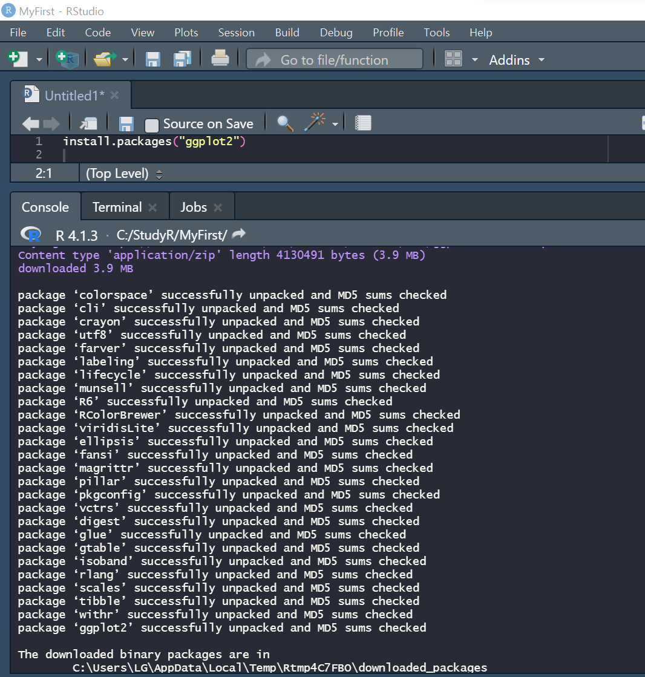
Task: Switch to the Jobs tab
Action: click(x=194, y=208)
